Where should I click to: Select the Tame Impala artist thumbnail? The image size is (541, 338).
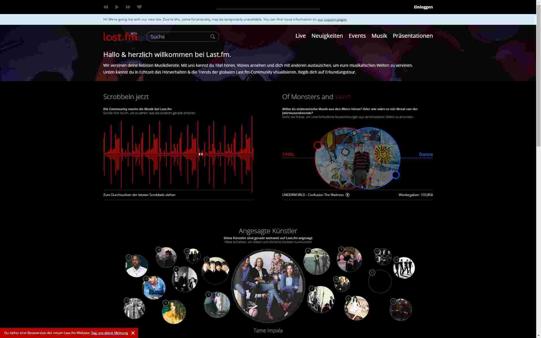[x=268, y=285]
